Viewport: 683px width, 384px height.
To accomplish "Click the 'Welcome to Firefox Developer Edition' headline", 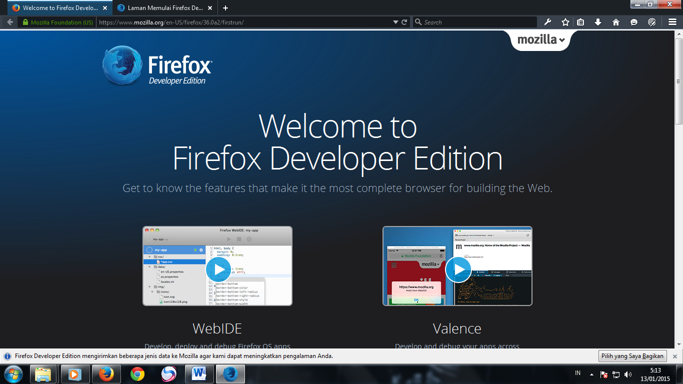I will (x=337, y=142).
